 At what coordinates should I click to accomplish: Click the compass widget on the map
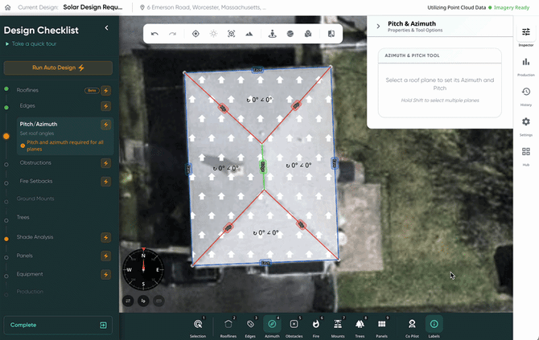(143, 269)
